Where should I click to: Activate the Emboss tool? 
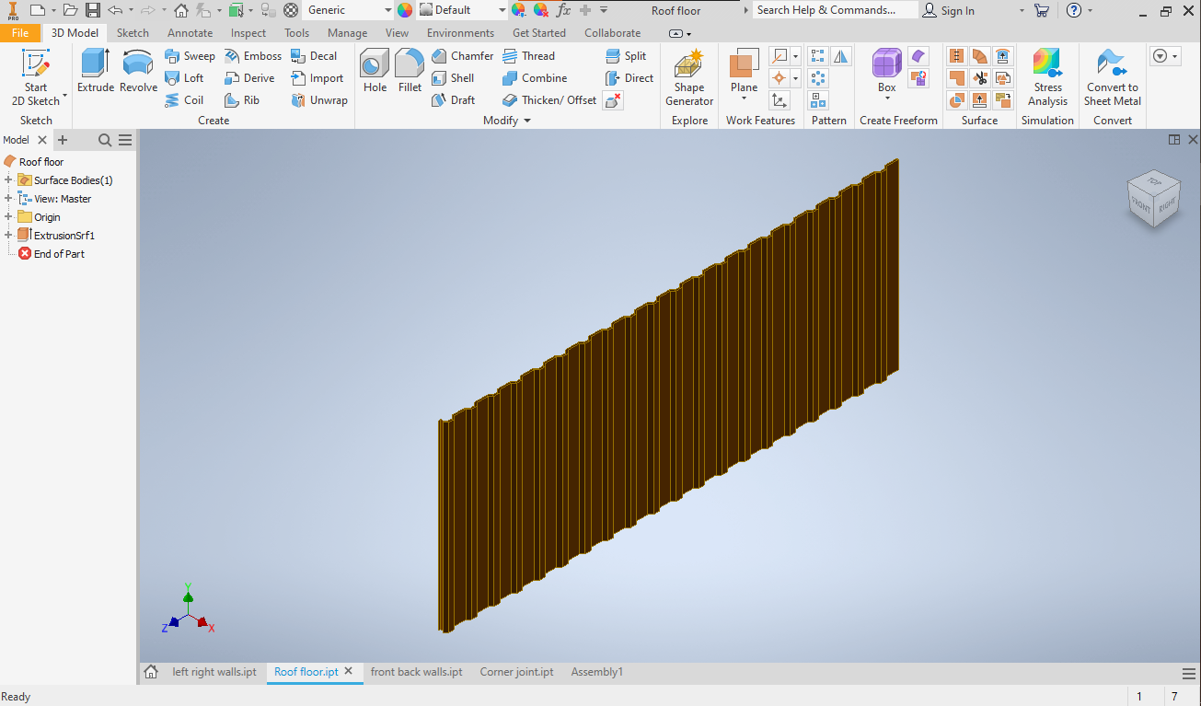click(253, 56)
